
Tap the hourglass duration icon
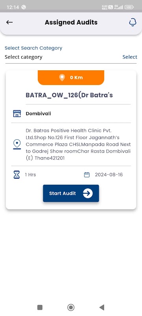point(17,175)
